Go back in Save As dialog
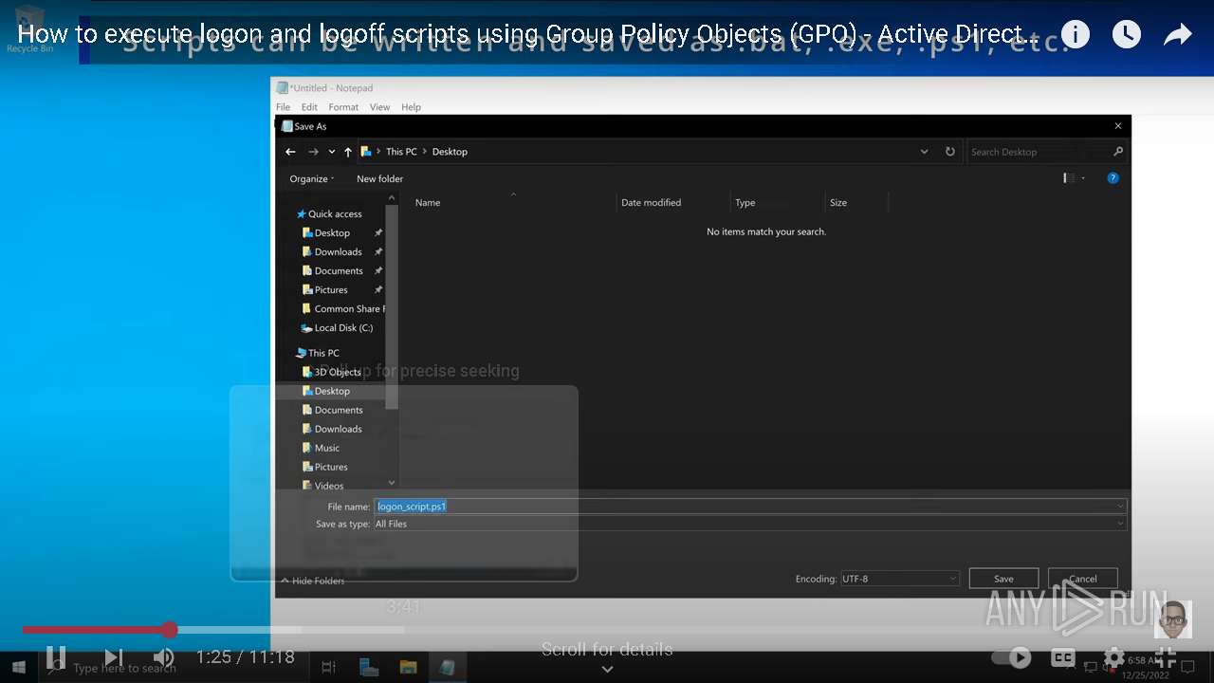This screenshot has width=1214, height=683. pos(291,152)
